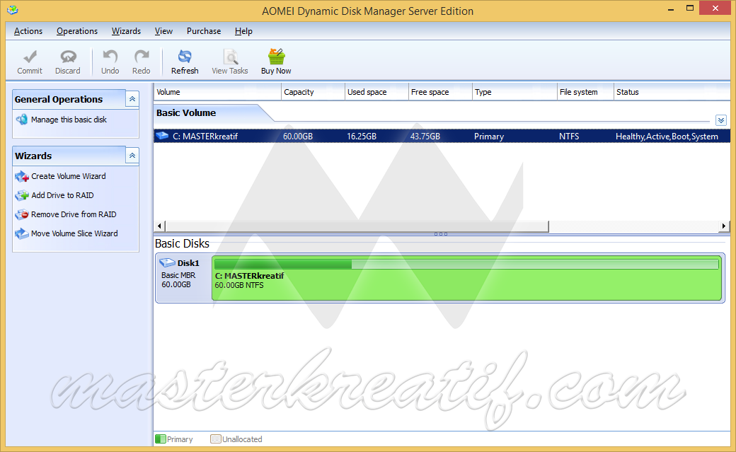Refresh the disk list
Viewport: 736px width, 452px height.
click(185, 62)
